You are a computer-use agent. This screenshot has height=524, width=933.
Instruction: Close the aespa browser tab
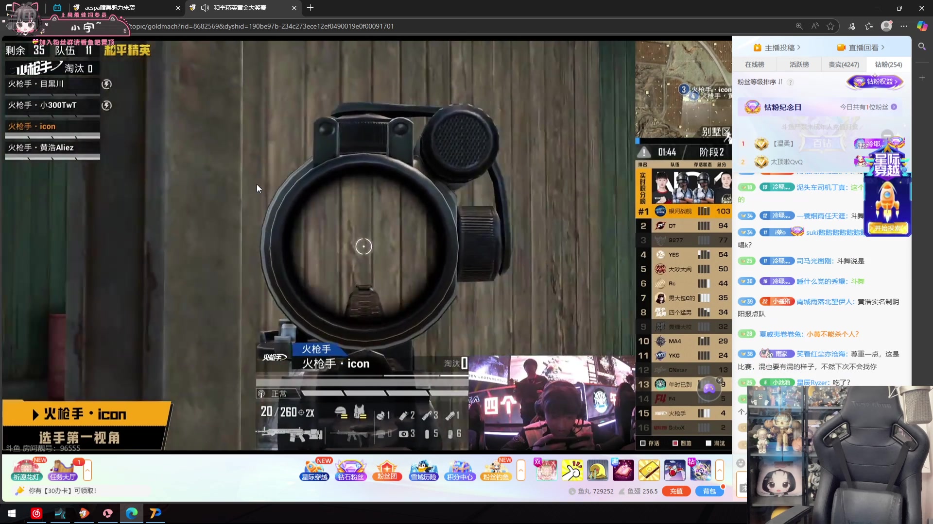(x=177, y=8)
